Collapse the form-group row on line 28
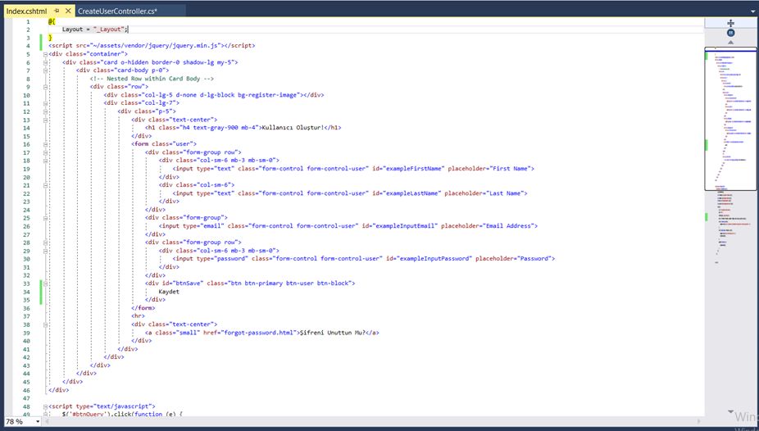The width and height of the screenshot is (759, 431). 45,243
